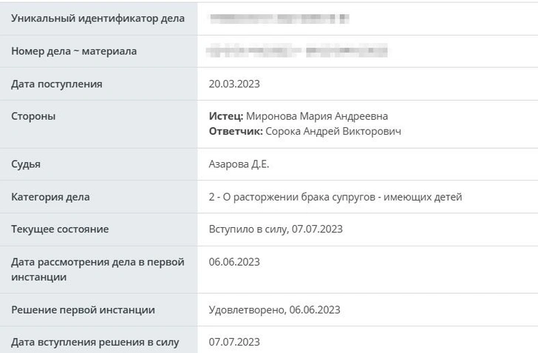Click the case category text about divorce

point(336,197)
